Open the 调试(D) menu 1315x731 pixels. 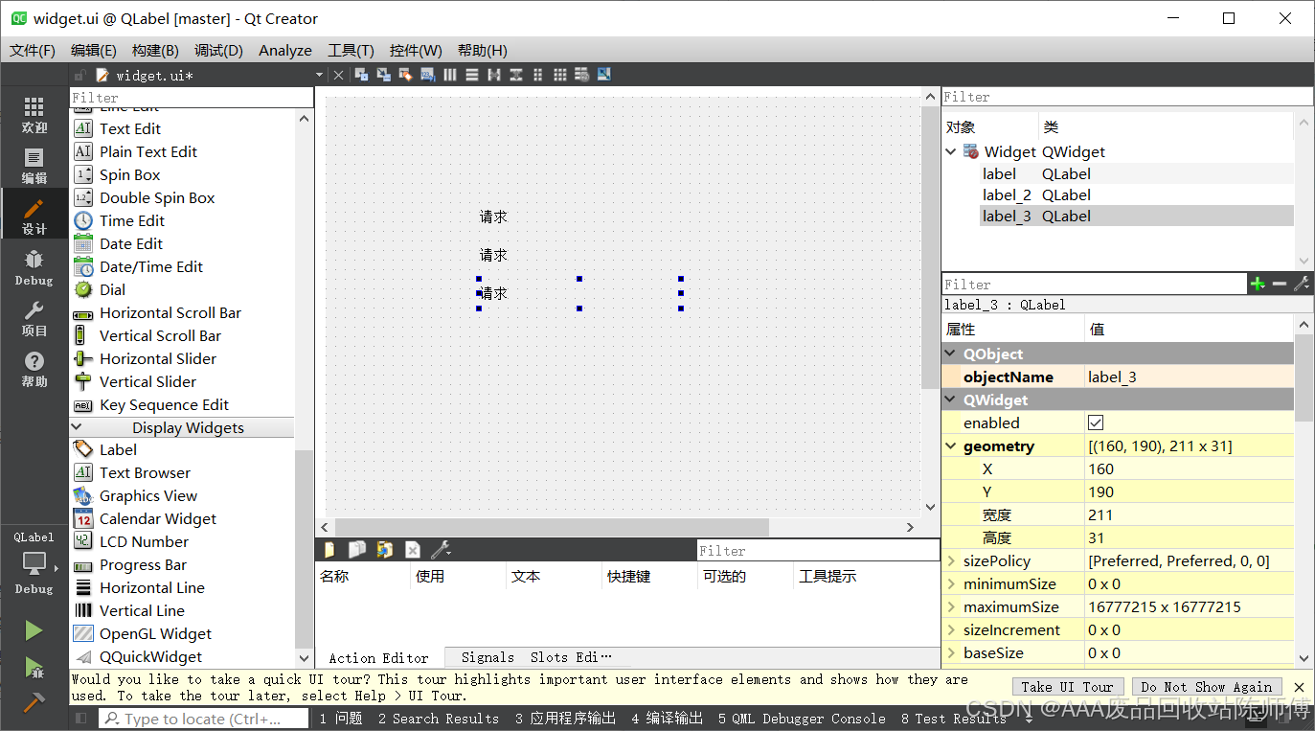coord(218,50)
